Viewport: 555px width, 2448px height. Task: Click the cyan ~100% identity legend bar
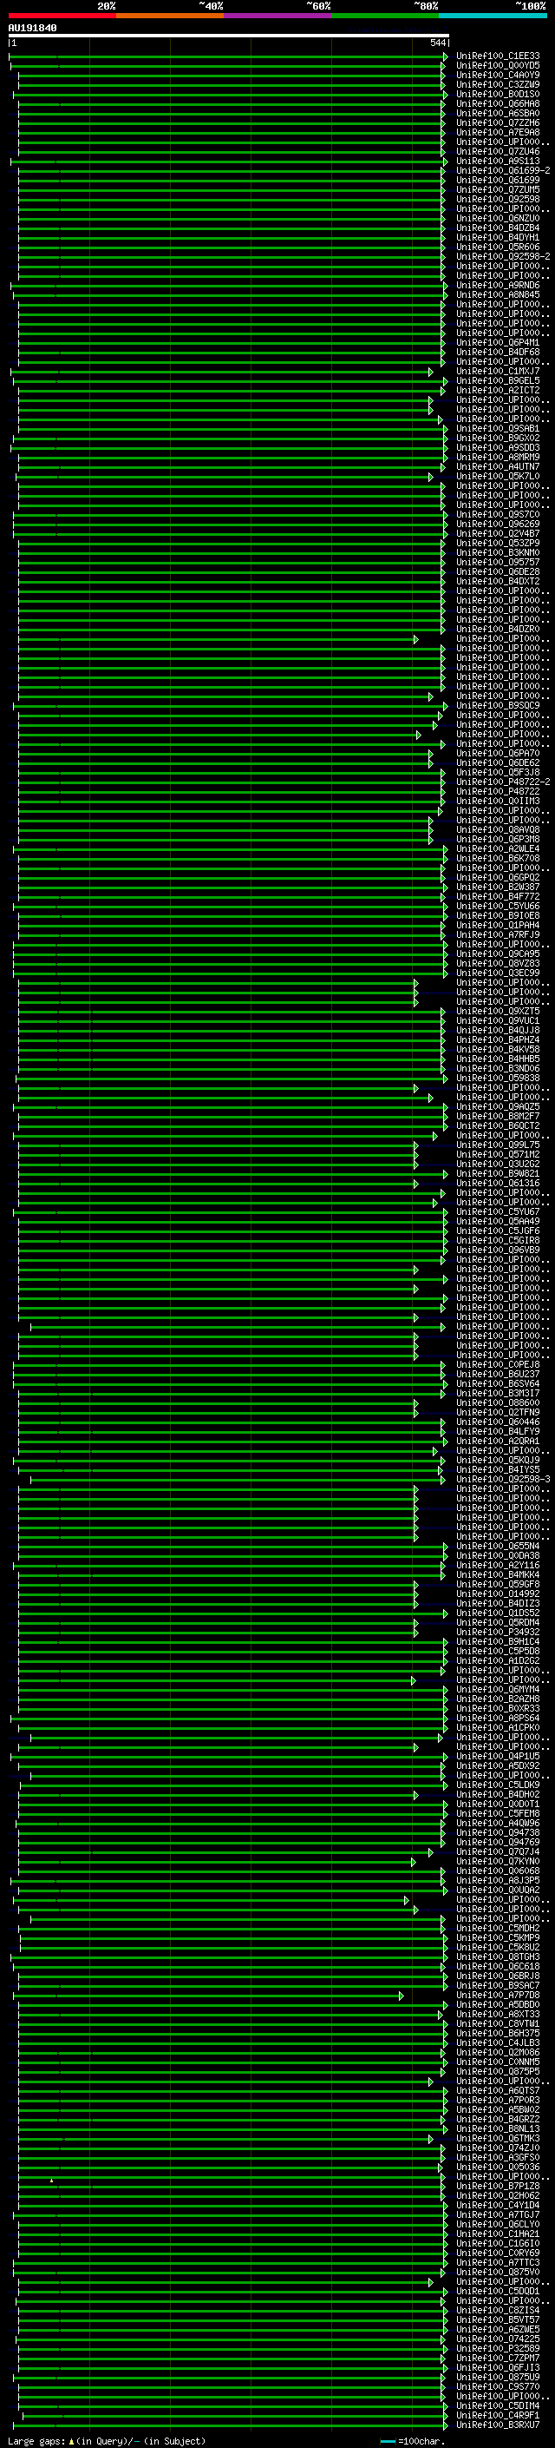coord(493,16)
